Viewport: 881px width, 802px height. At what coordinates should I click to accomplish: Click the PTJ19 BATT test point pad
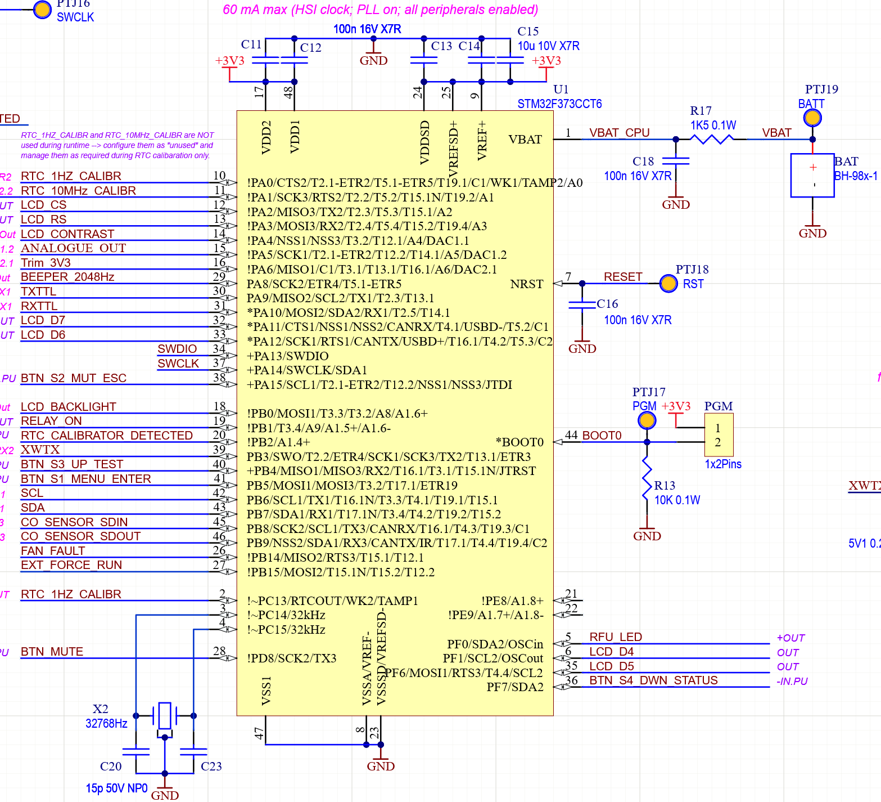[812, 118]
